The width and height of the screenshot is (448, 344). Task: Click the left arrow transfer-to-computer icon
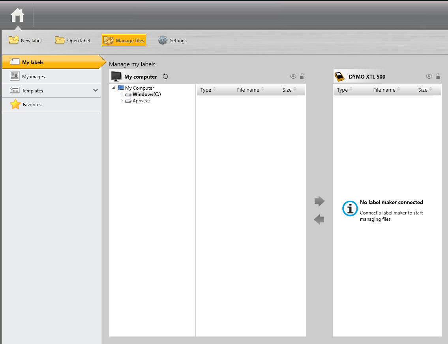pos(319,219)
